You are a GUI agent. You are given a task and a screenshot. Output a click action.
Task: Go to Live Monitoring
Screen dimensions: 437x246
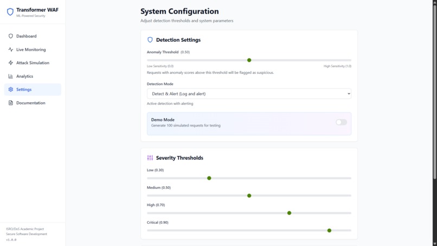(33, 49)
